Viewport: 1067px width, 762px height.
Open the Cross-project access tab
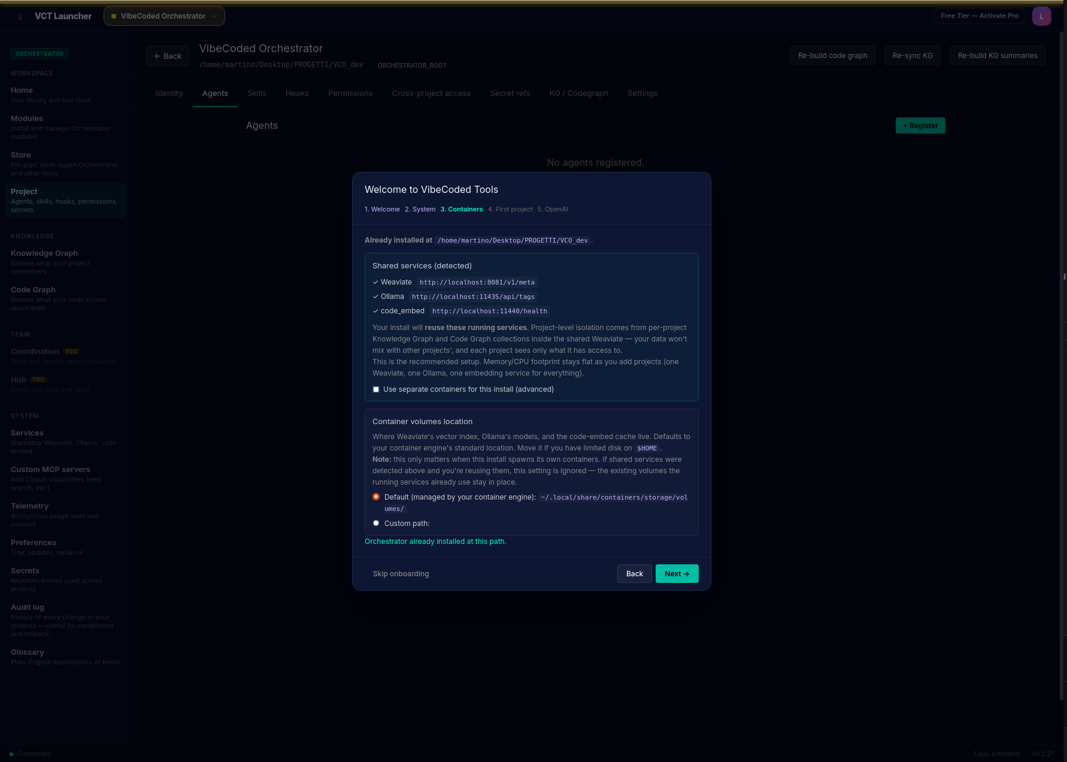(431, 93)
